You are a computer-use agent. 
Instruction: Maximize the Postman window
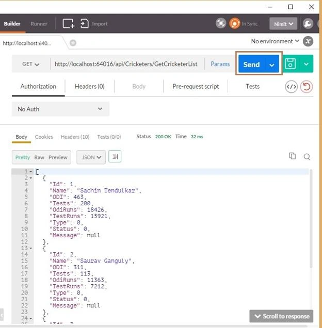pos(291,7)
